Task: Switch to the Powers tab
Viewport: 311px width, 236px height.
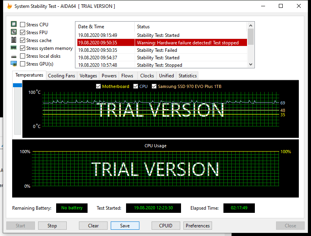Action: (109, 76)
